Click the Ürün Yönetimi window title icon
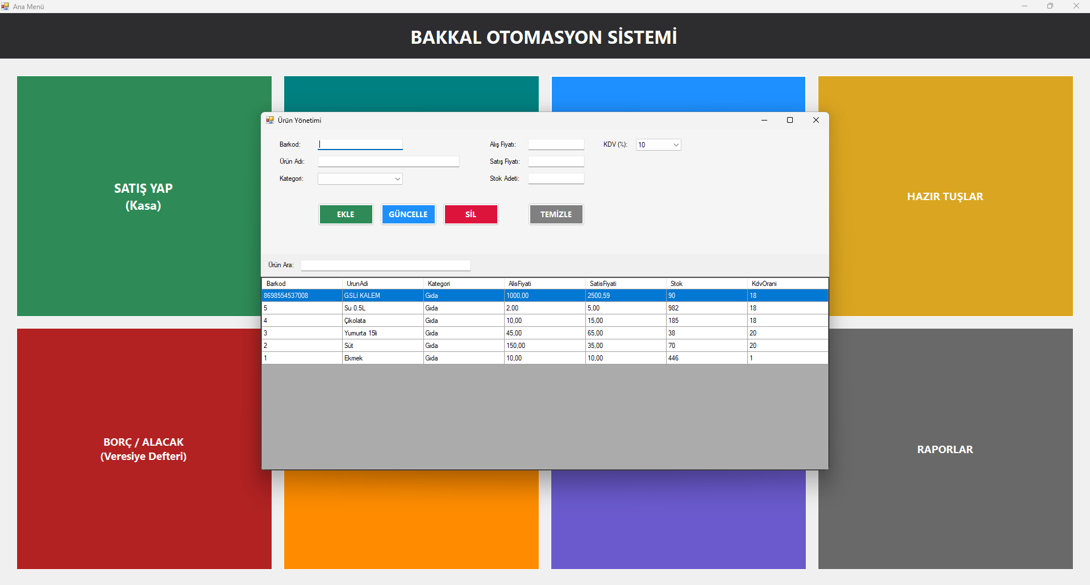1090x585 pixels. [270, 120]
